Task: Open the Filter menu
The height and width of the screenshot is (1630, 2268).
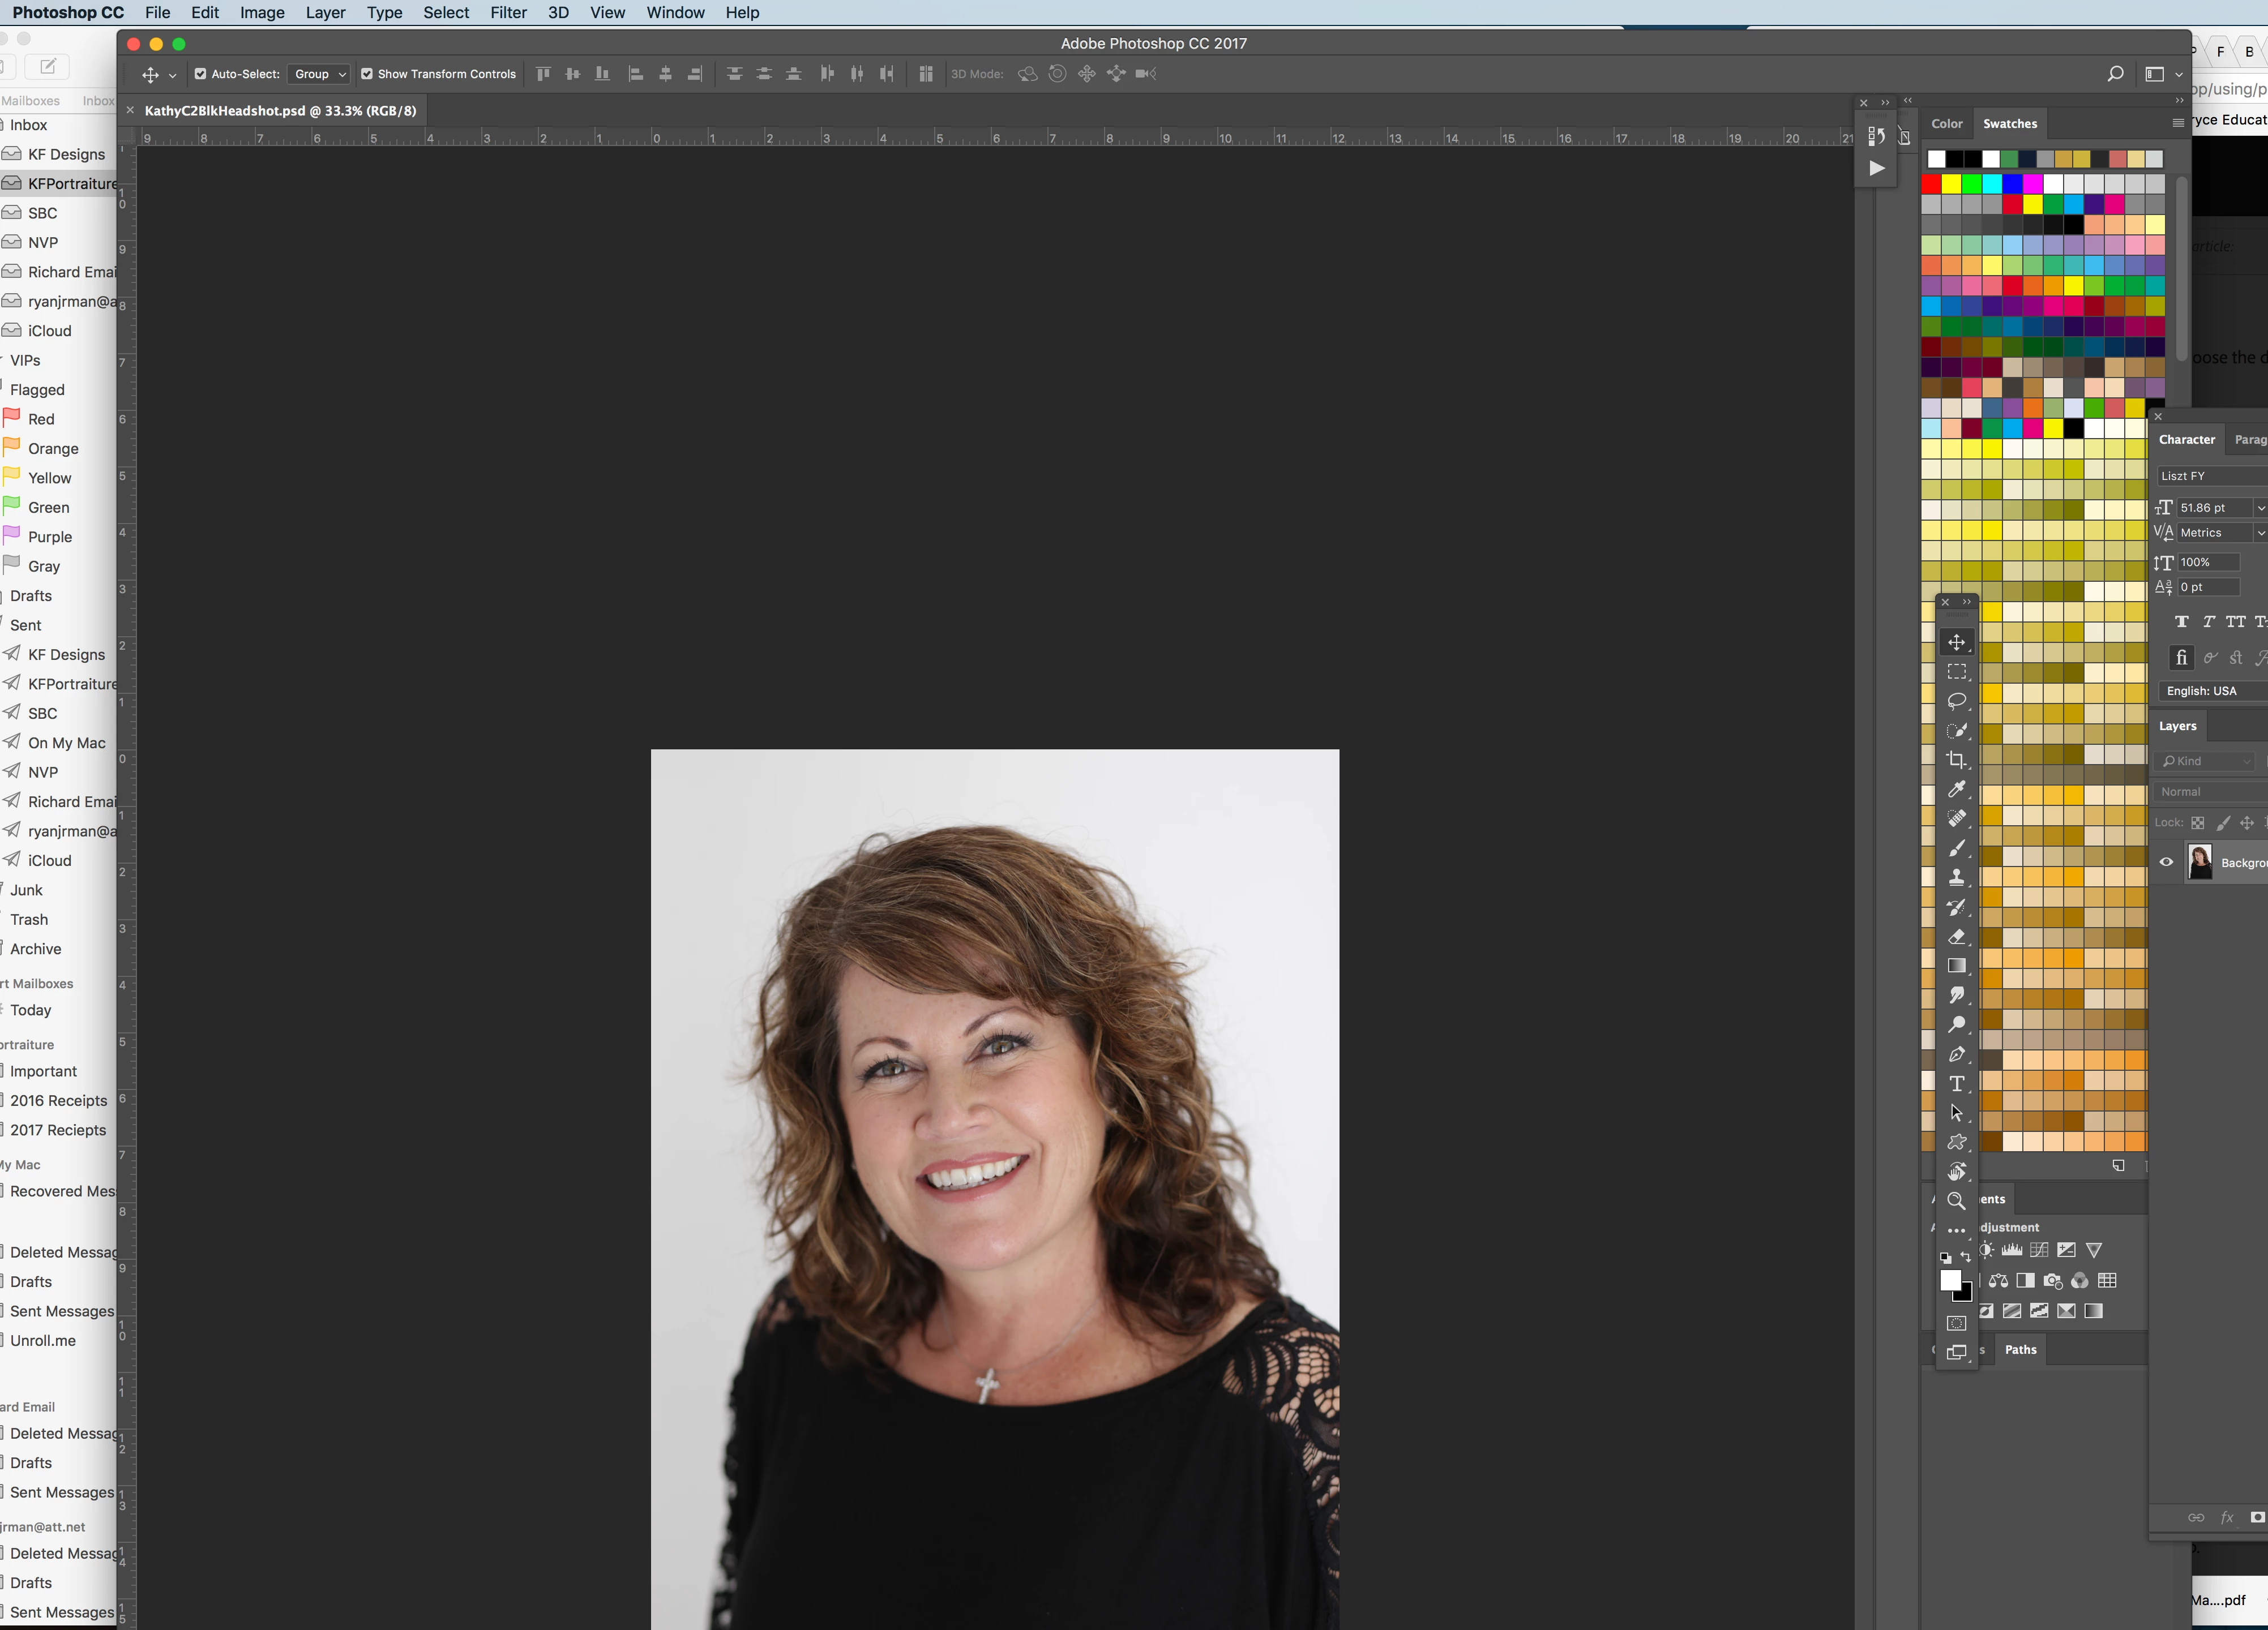Action: point(508,12)
